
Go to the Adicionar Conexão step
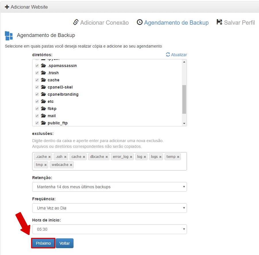click(101, 22)
